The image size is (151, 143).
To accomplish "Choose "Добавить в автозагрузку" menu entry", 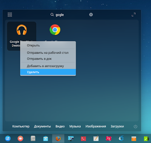I will [48, 66].
